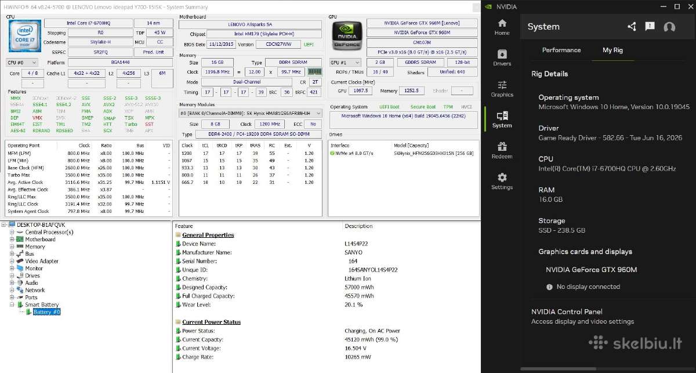
Task: Open Home in the NVIDIA sidebar
Action: pyautogui.click(x=502, y=27)
